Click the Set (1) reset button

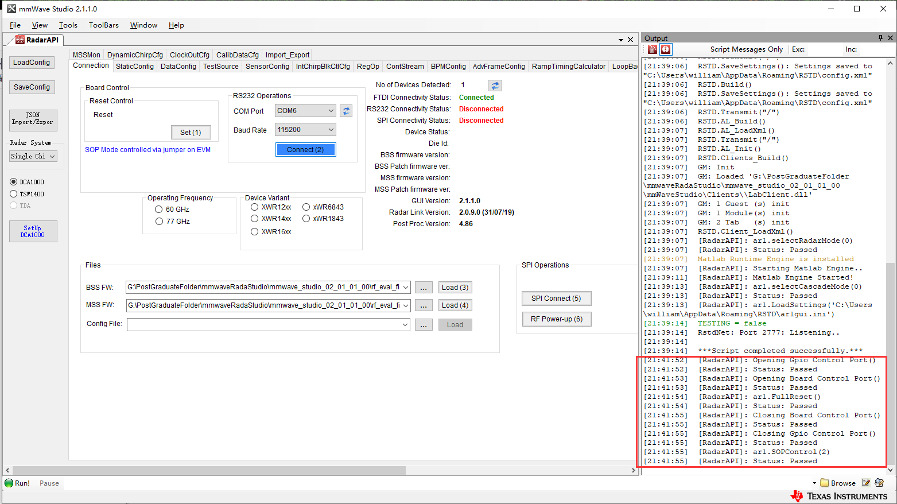(x=191, y=133)
